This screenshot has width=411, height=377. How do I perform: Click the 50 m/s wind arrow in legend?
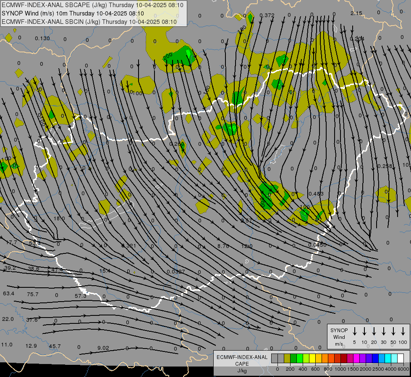coord(393,331)
